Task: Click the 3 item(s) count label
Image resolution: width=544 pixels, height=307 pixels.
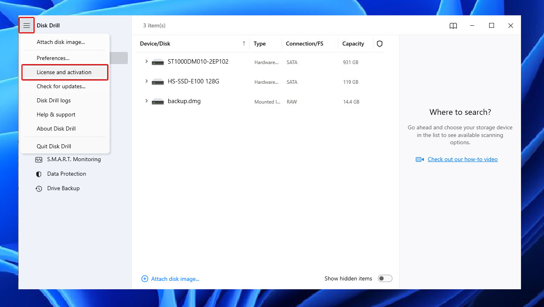Action: 154,25
